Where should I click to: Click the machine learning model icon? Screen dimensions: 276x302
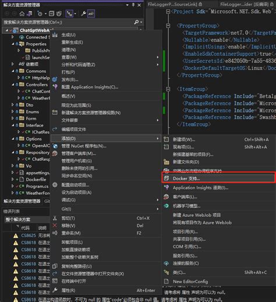167,206
